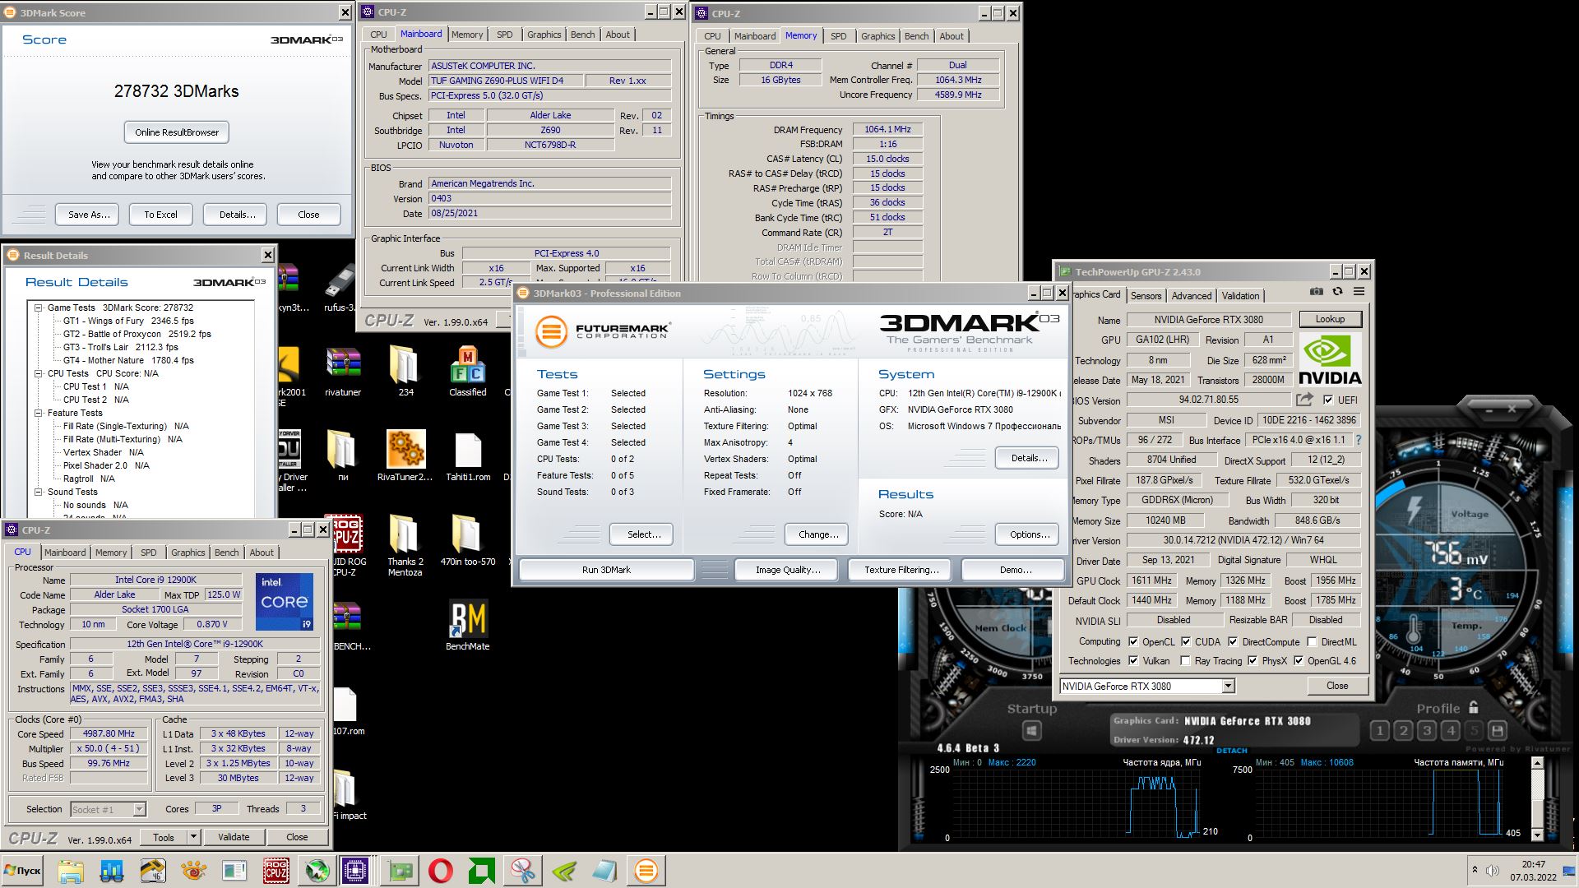Select Afterburner profile slot 2
This screenshot has height=888, width=1579.
click(1404, 730)
